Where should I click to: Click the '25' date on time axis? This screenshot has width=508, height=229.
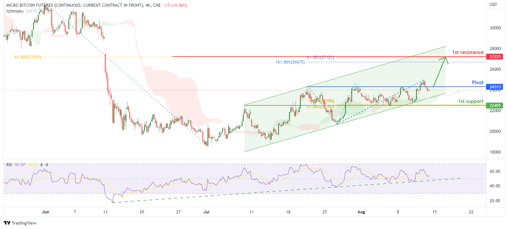click(325, 212)
